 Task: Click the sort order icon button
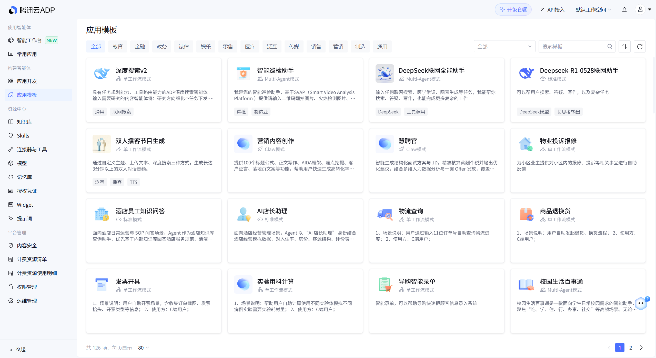624,46
